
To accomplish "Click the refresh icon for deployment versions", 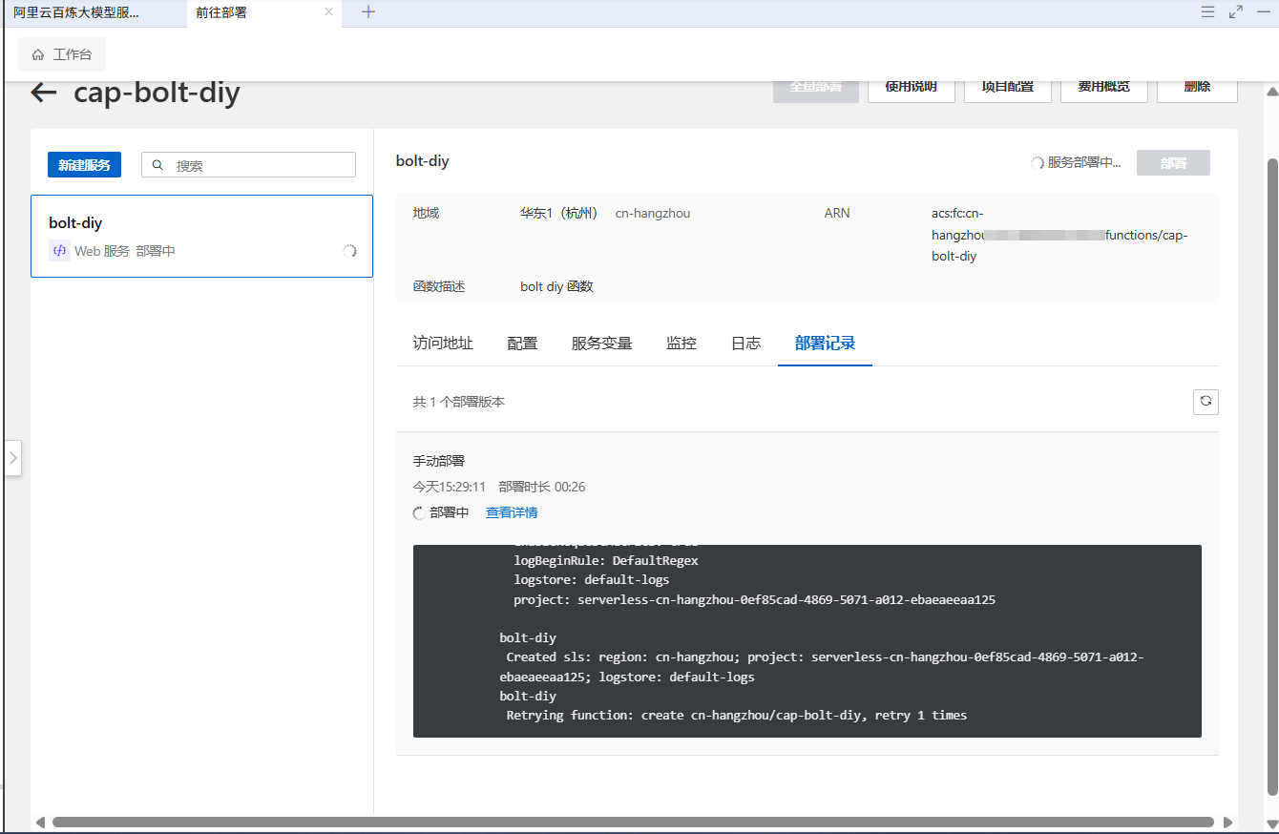I will [1206, 402].
